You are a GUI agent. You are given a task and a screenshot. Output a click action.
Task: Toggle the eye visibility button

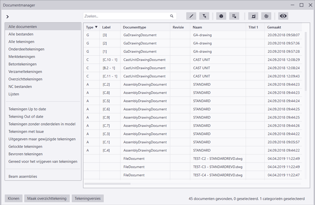[283, 16]
